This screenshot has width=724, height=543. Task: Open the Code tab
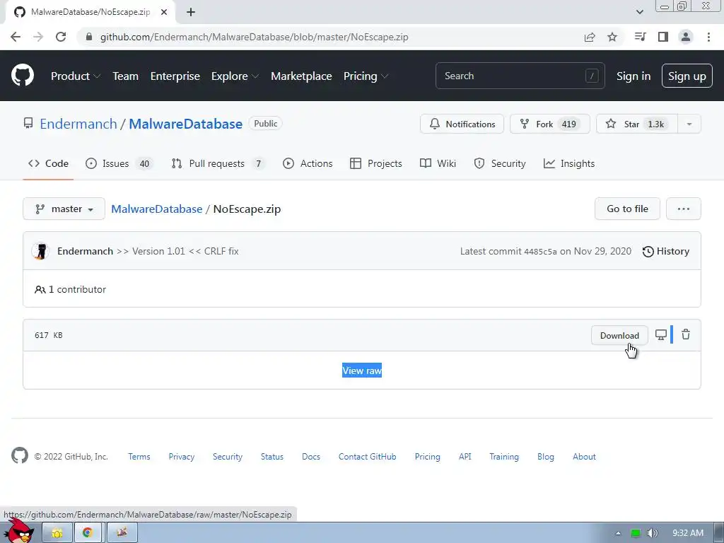point(48,163)
